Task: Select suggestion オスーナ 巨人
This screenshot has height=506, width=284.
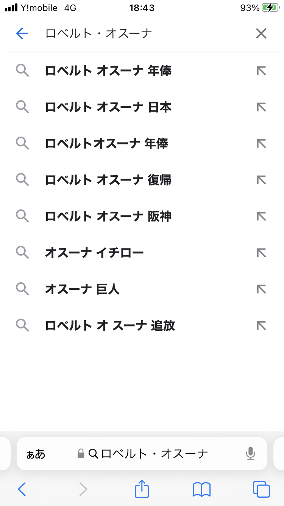Action: (x=82, y=289)
